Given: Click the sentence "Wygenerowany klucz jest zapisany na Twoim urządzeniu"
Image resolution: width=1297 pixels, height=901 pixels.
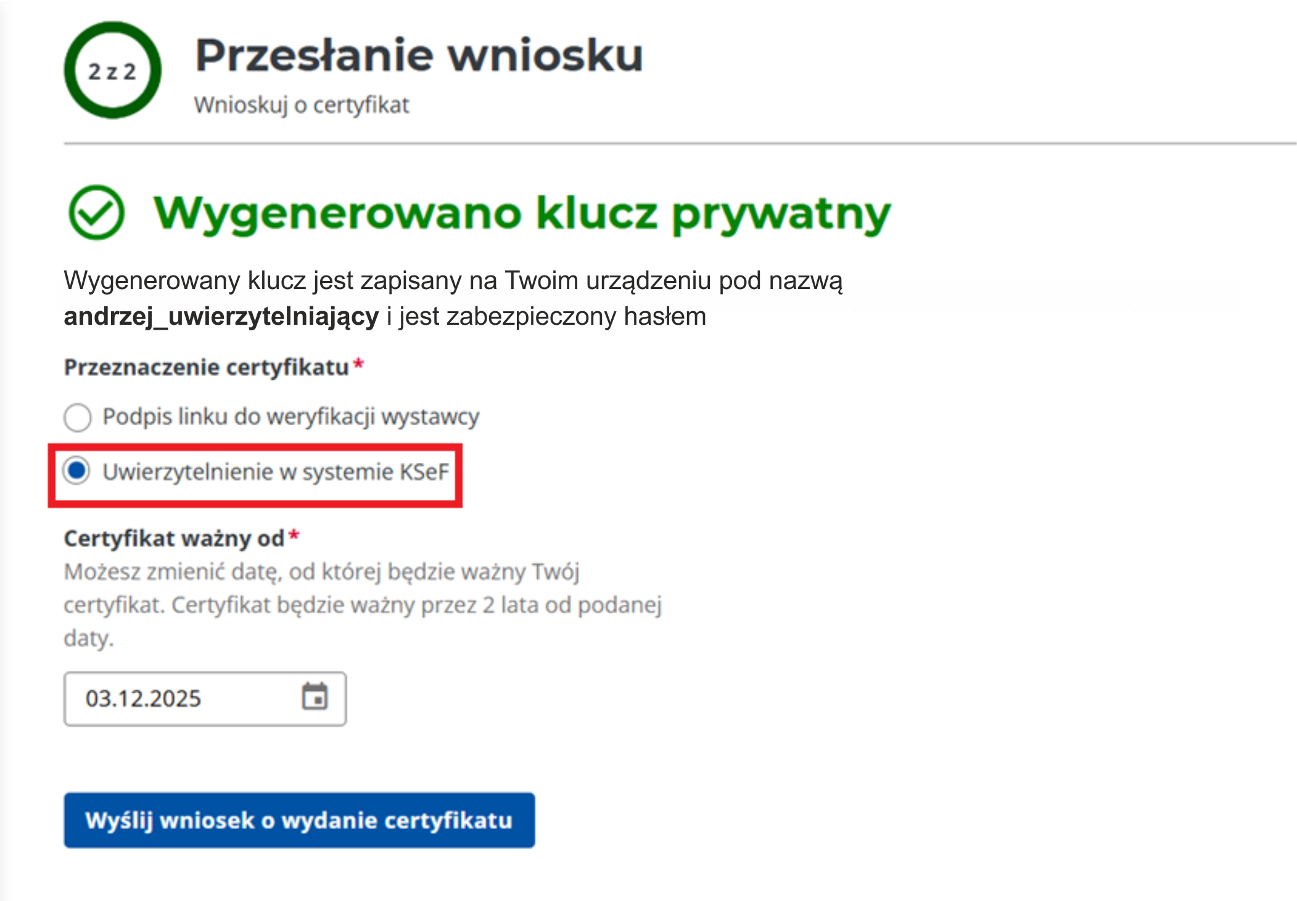Looking at the screenshot, I should 453,281.
